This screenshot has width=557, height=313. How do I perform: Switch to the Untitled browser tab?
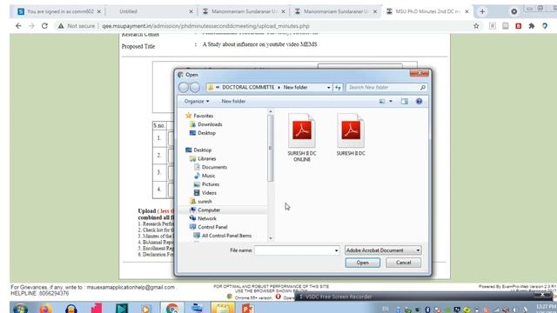coord(151,11)
